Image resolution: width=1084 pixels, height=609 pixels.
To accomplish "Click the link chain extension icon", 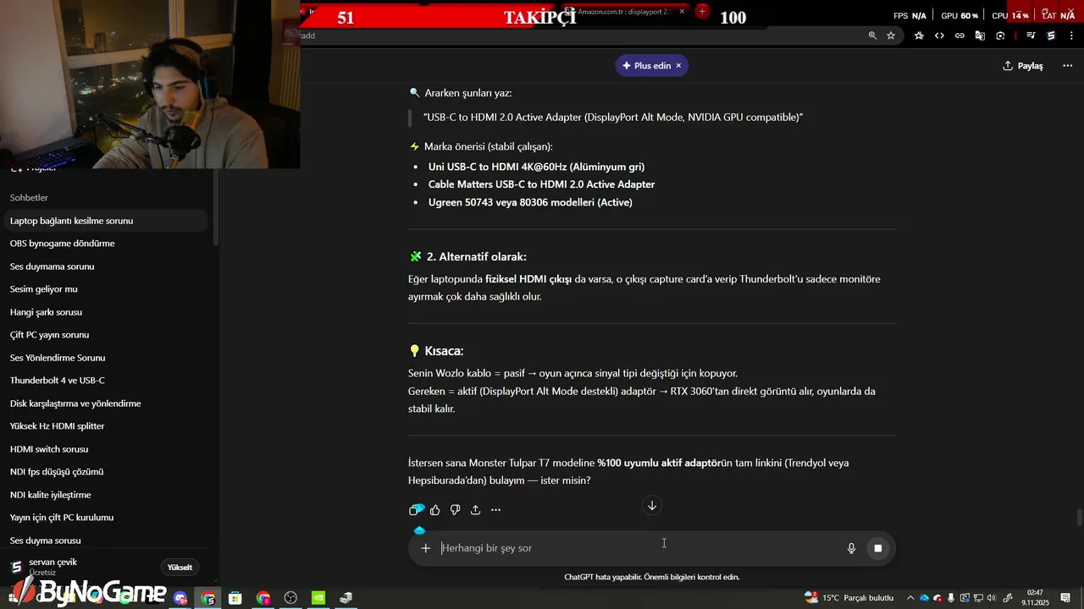I will tap(960, 36).
